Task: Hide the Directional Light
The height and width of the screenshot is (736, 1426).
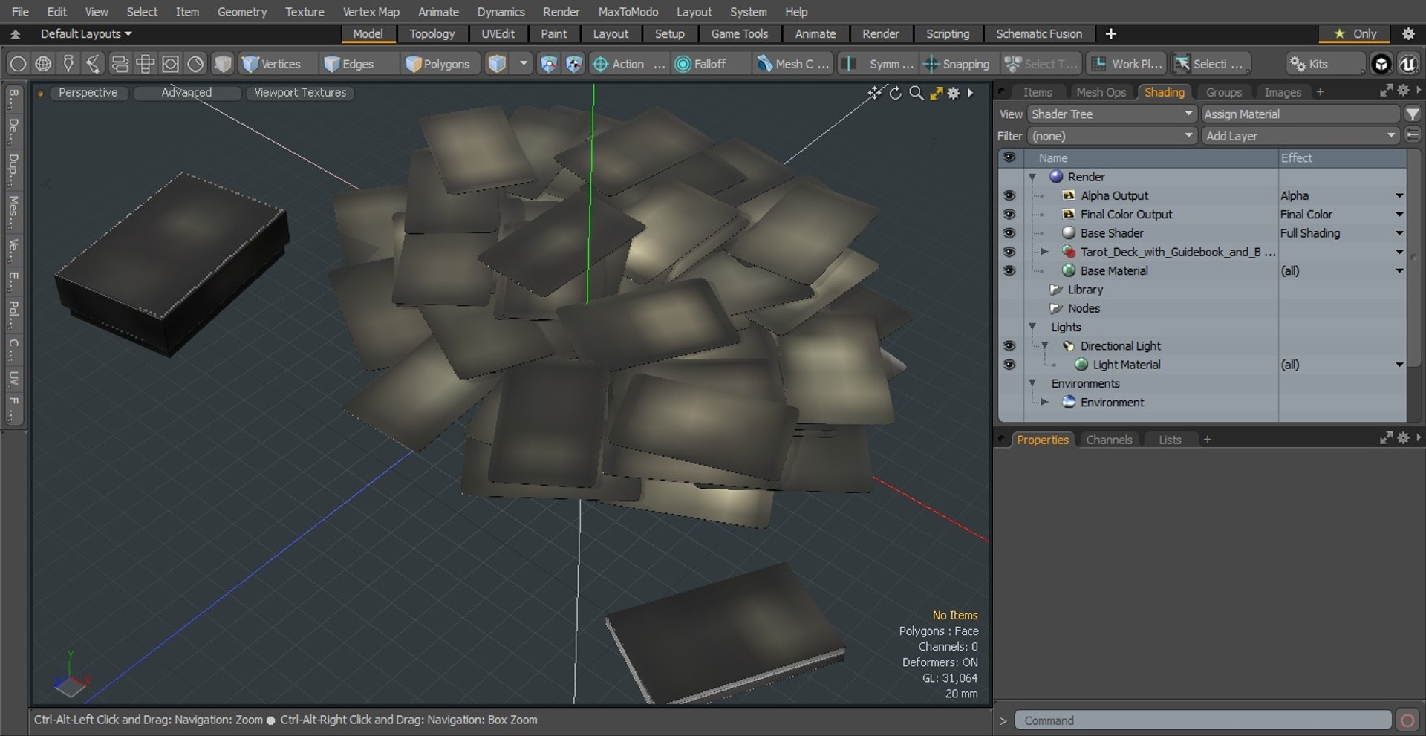Action: click(1009, 345)
